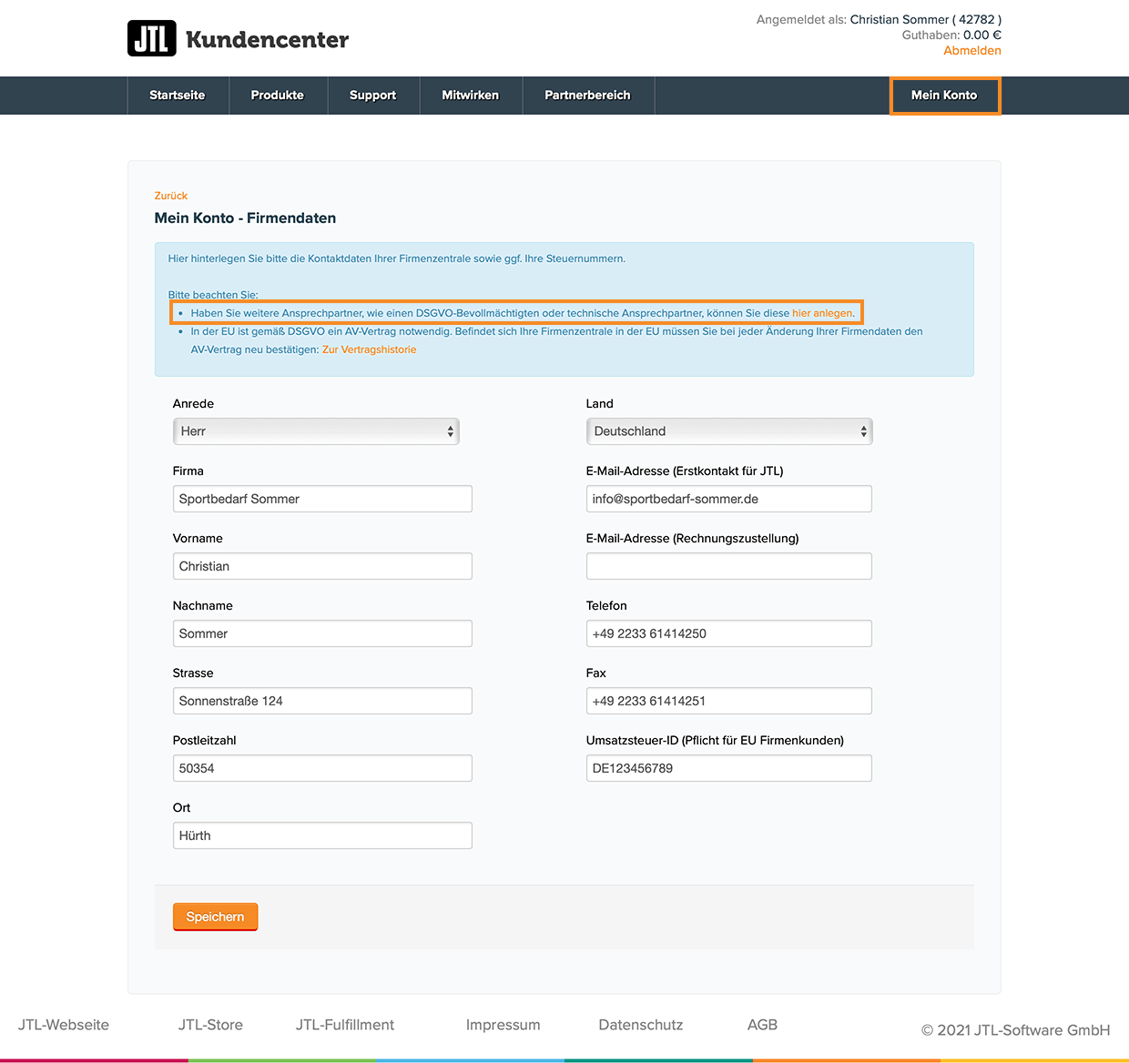Follow the 'hier anlegen' link
The height and width of the screenshot is (1063, 1129).
pyautogui.click(x=822, y=313)
